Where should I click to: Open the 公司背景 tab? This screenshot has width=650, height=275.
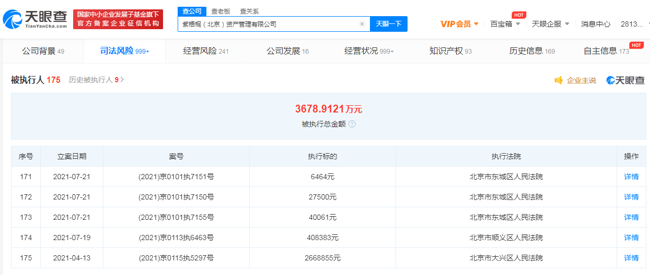(x=43, y=51)
